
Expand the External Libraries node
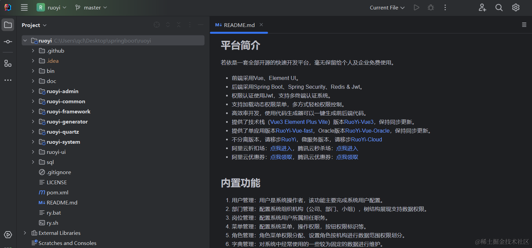(25, 233)
